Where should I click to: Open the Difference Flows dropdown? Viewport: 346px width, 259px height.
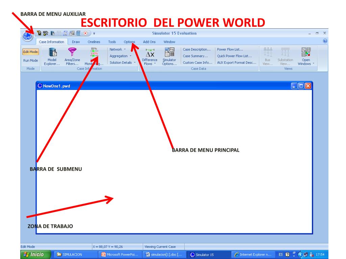150,56
